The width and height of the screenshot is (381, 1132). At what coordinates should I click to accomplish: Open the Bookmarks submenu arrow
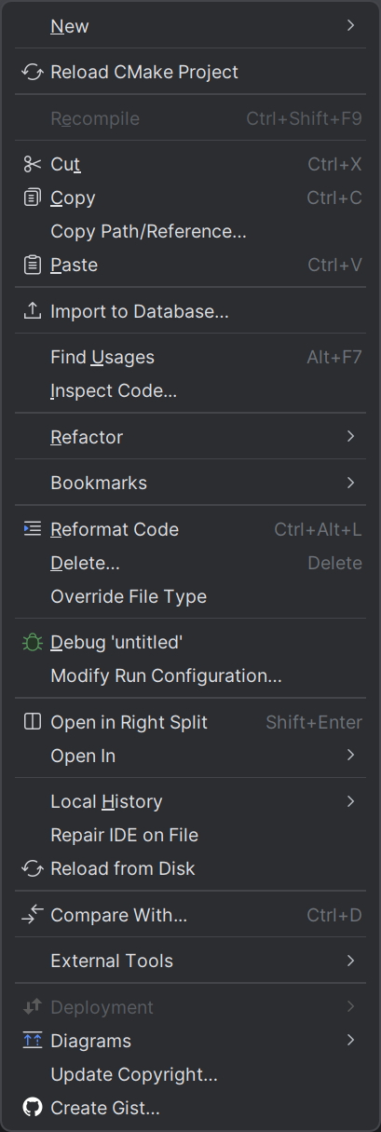[x=351, y=483]
